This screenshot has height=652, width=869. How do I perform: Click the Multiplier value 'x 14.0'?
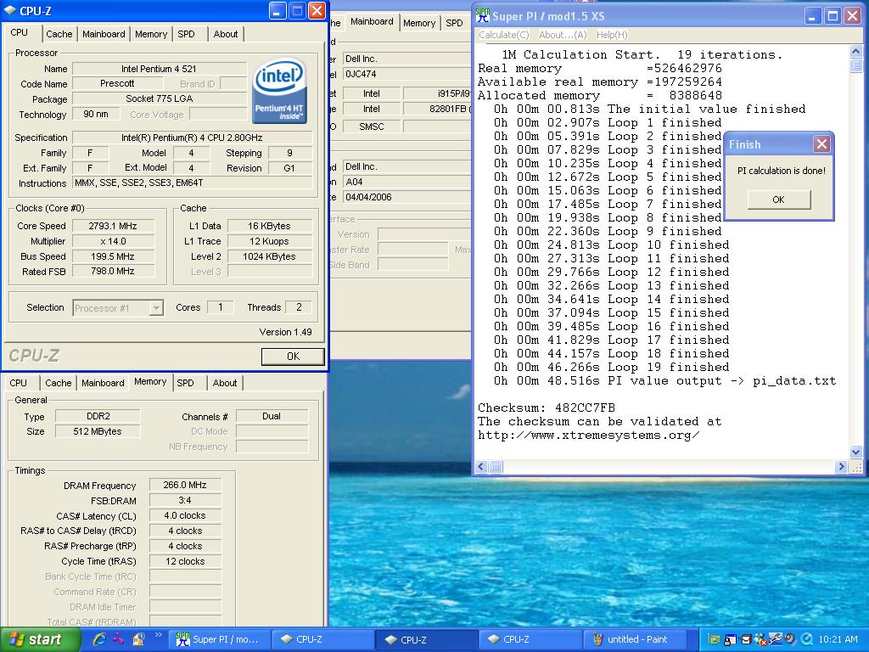pyautogui.click(x=113, y=241)
